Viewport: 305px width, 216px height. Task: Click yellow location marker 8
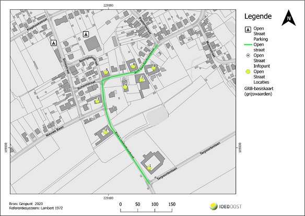(154, 68)
